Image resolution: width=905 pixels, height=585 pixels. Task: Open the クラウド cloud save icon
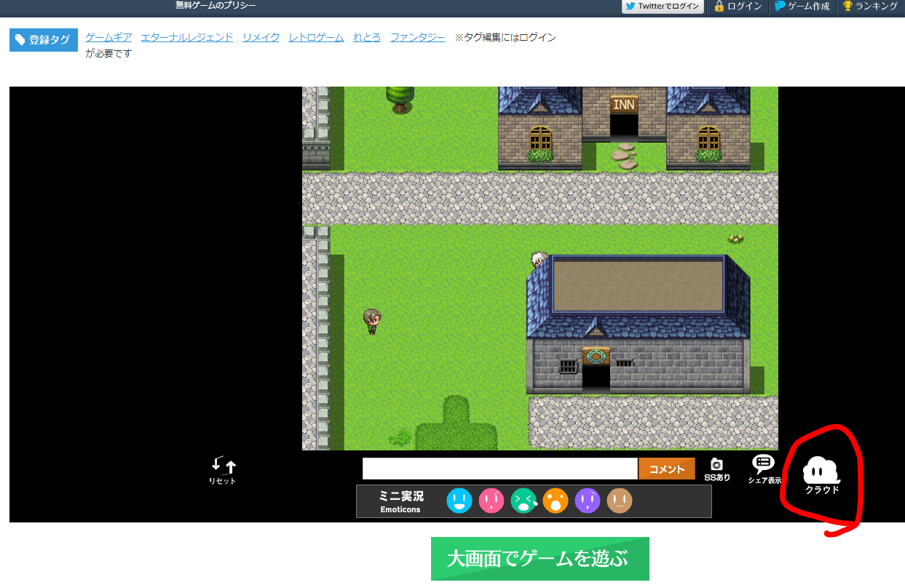(821, 476)
